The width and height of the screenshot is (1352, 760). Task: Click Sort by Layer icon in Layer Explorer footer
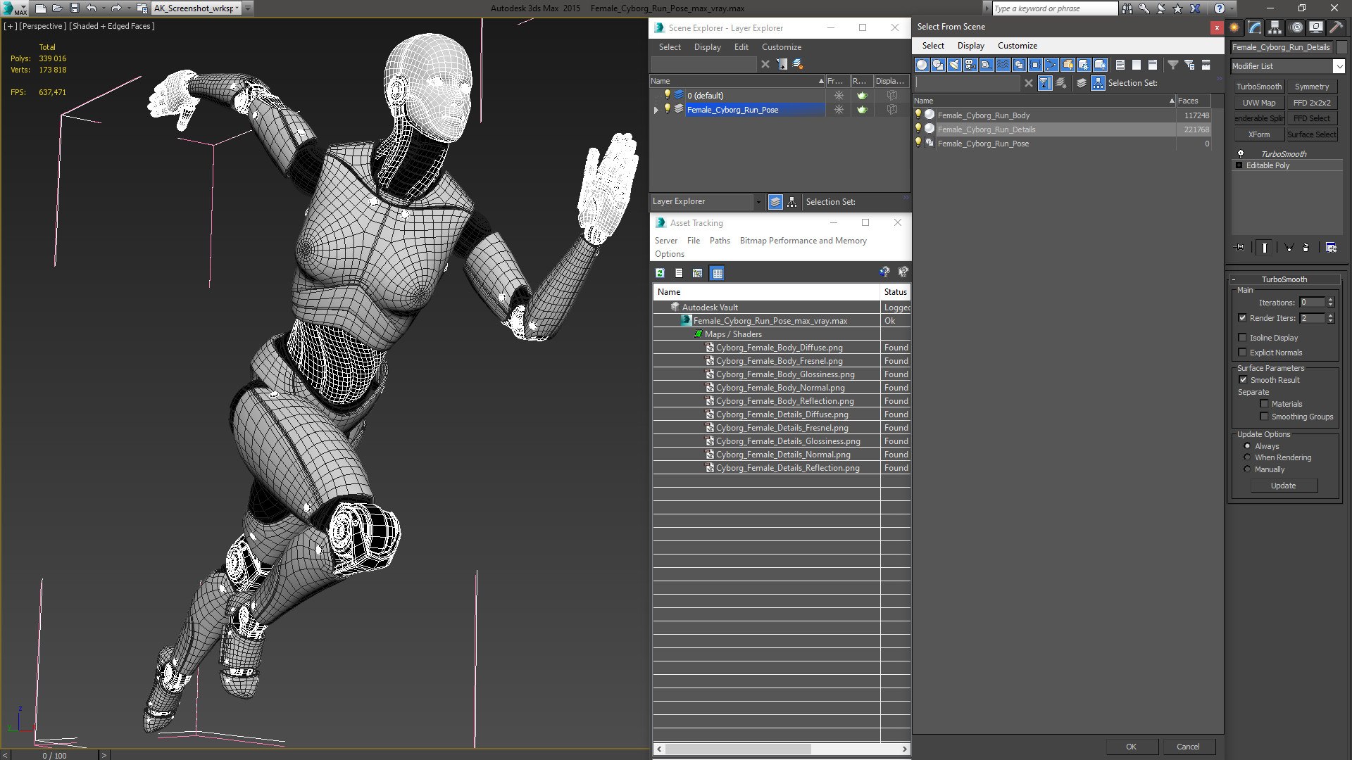pos(775,202)
